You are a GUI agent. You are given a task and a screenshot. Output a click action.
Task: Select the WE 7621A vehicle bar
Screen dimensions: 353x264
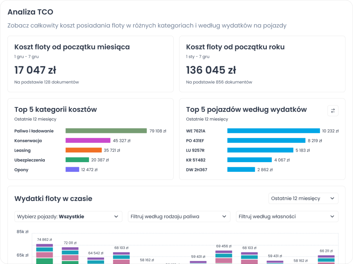point(273,131)
